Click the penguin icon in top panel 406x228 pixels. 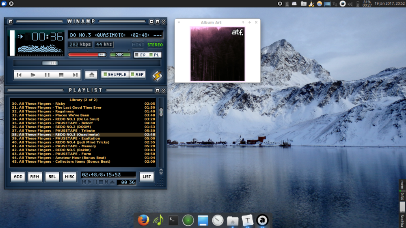coord(311,4)
